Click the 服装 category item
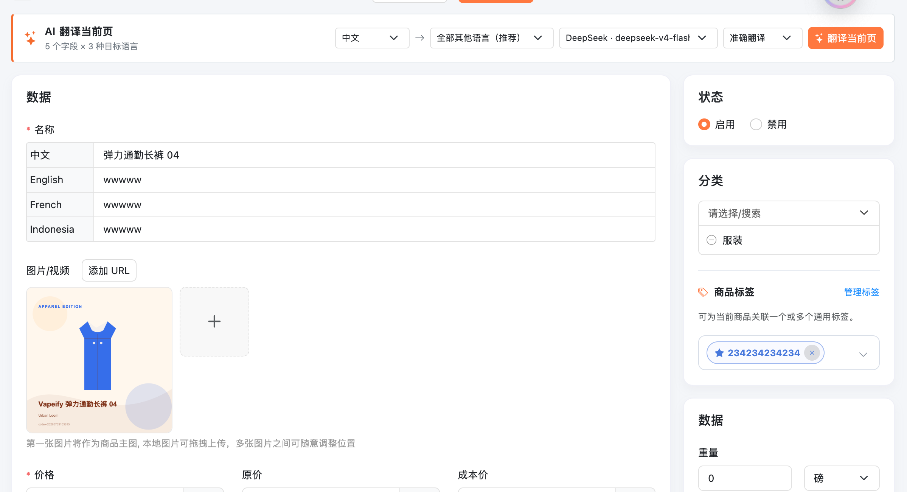 733,240
